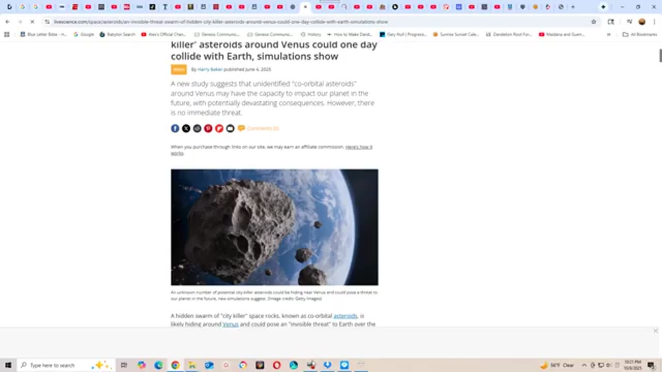662x372 pixels.
Task: Click the page vertical scrollbar thumb
Action: click(659, 55)
